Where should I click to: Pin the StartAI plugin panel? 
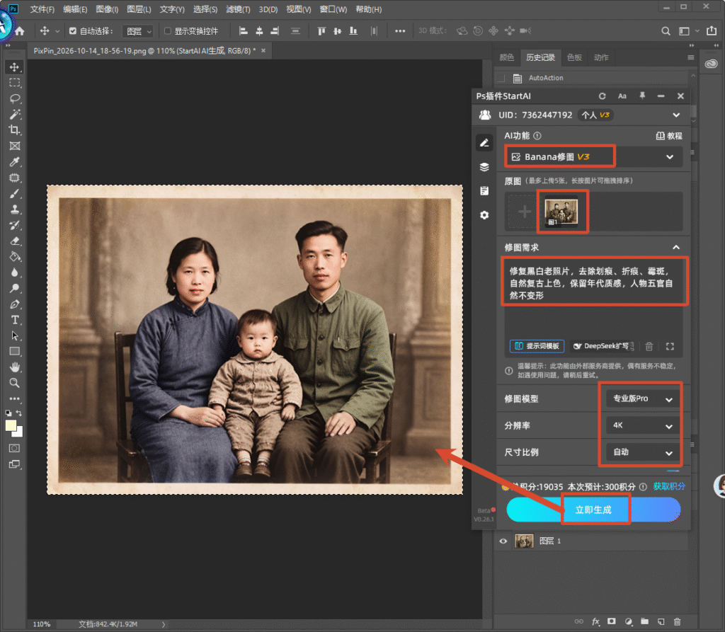click(642, 96)
